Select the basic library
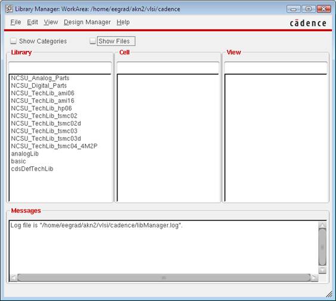This screenshot has width=336, height=301. tap(19, 161)
